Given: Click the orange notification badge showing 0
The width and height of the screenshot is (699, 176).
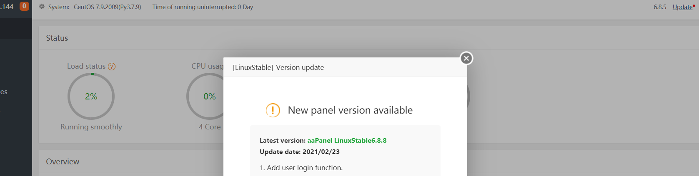Looking at the screenshot, I should [x=24, y=6].
